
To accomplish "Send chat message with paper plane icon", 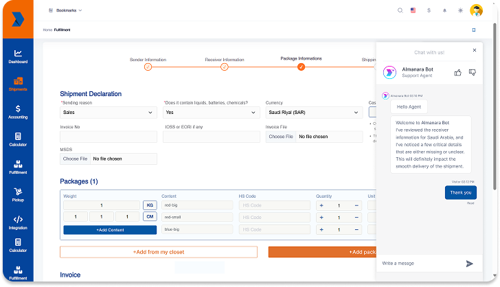I will point(470,263).
